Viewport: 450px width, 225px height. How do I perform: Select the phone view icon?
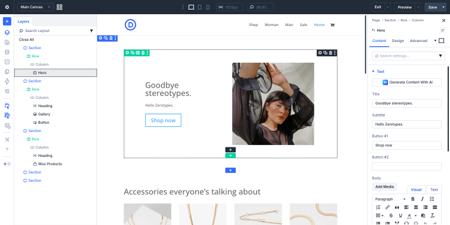208,7
